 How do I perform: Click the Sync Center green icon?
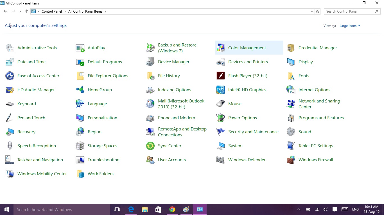pyautogui.click(x=150, y=146)
